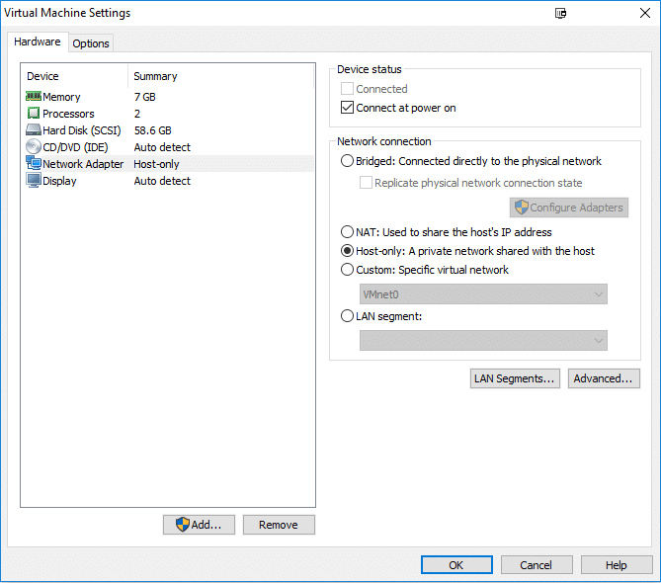Click the Summary column header

coord(156,76)
